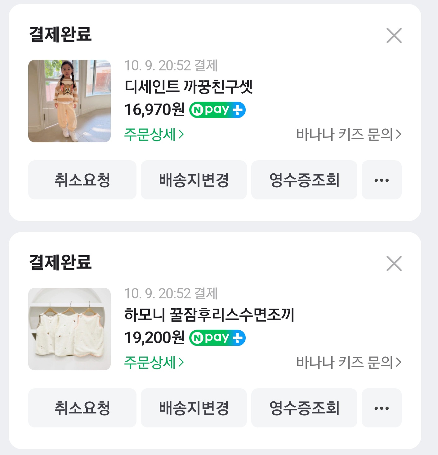Request cancellation of the 하모니 수면조끼 order
The width and height of the screenshot is (438, 455).
(x=82, y=408)
